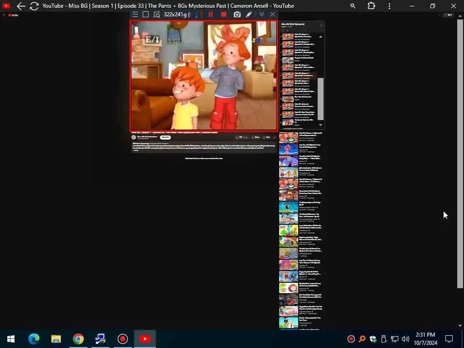Image resolution: width=464 pixels, height=348 pixels.
Task: Open File Explorer from taskbar
Action: pyautogui.click(x=56, y=338)
